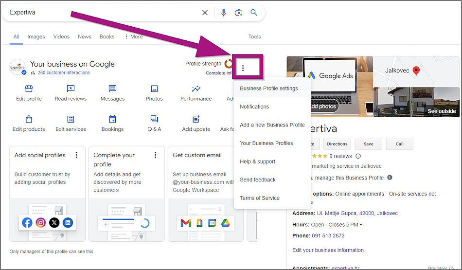Open the three-dot business profile menu
This screenshot has height=270, width=462.
pyautogui.click(x=243, y=68)
